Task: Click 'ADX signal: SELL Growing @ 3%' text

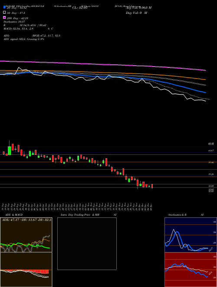Action: [24, 39]
